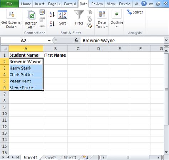Click the Edit Links icon

click(x=42, y=26)
